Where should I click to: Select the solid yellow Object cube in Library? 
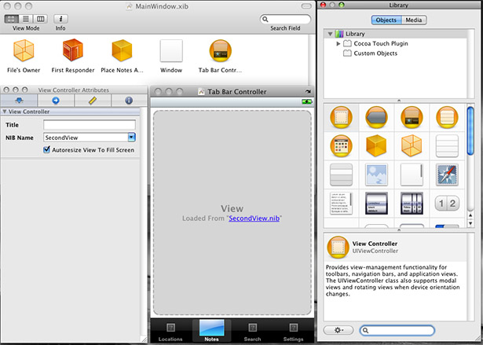point(376,145)
